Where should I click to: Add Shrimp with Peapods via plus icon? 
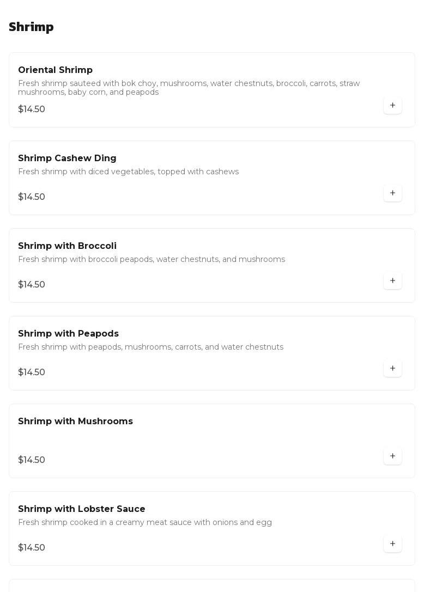(392, 368)
